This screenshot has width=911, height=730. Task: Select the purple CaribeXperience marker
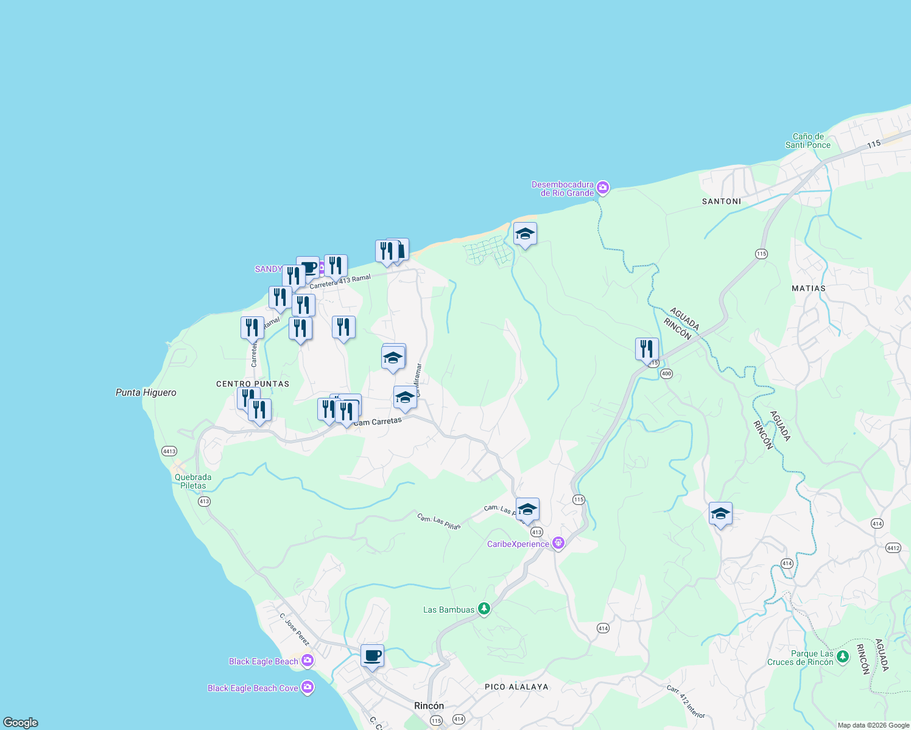tap(558, 543)
